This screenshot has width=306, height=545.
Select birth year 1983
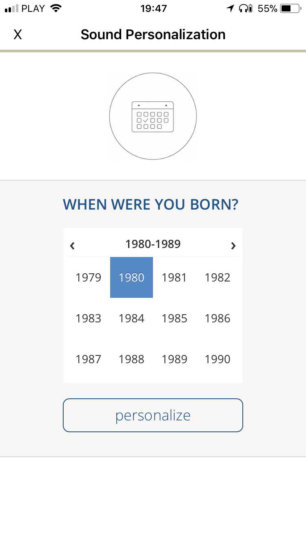coord(89,319)
